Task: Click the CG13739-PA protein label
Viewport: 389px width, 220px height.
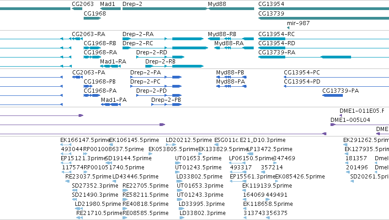Action: [341, 91]
